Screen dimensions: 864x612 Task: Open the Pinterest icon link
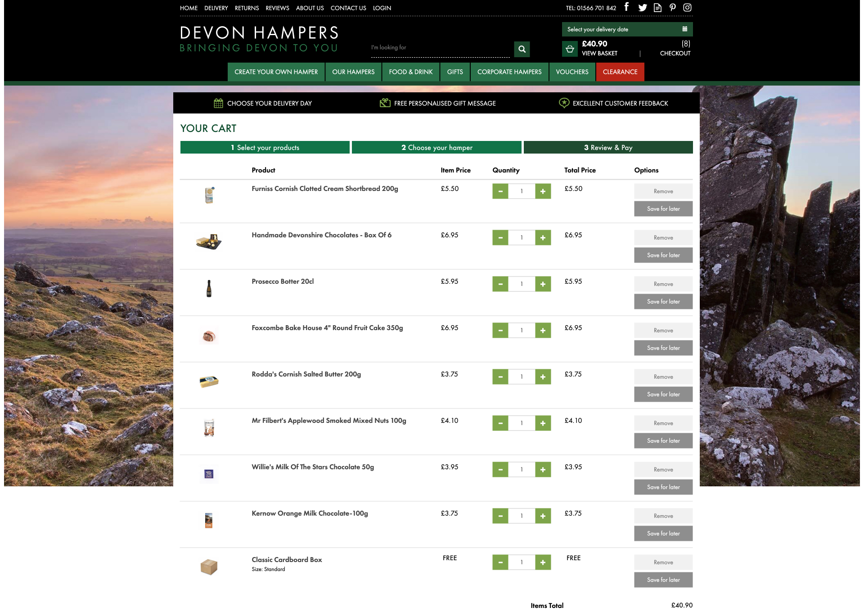tap(672, 8)
